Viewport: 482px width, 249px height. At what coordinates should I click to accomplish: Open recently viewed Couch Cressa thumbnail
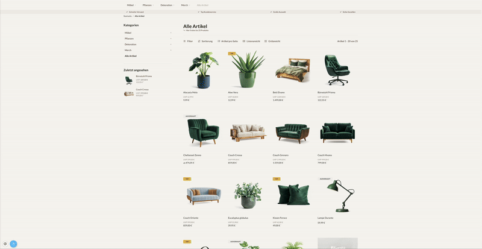(129, 93)
